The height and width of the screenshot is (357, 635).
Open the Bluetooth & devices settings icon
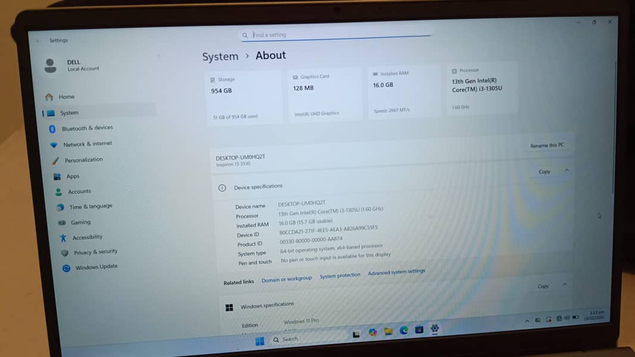(52, 129)
